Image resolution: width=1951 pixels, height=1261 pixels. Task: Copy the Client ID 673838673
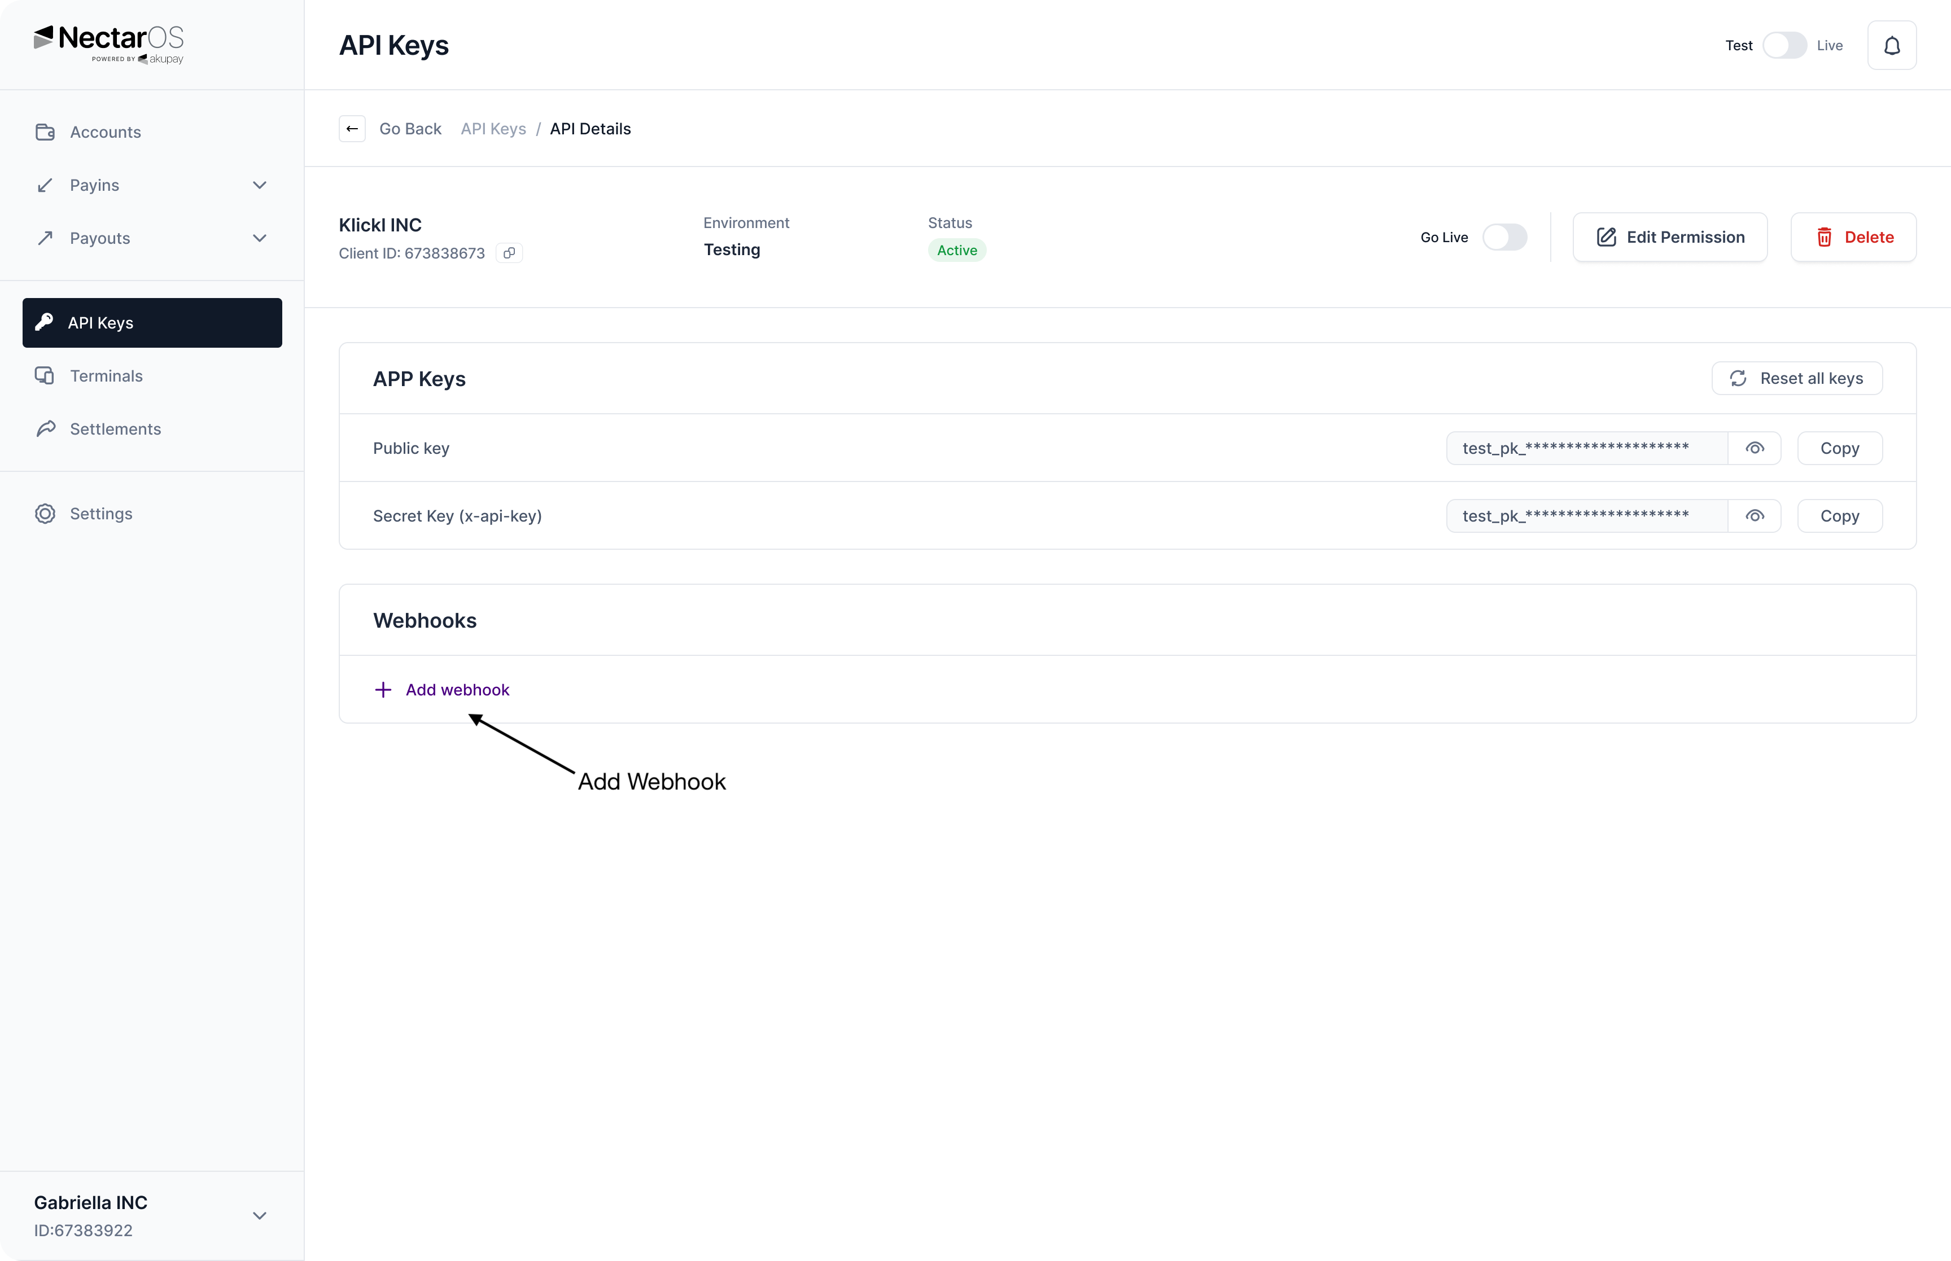pos(509,253)
